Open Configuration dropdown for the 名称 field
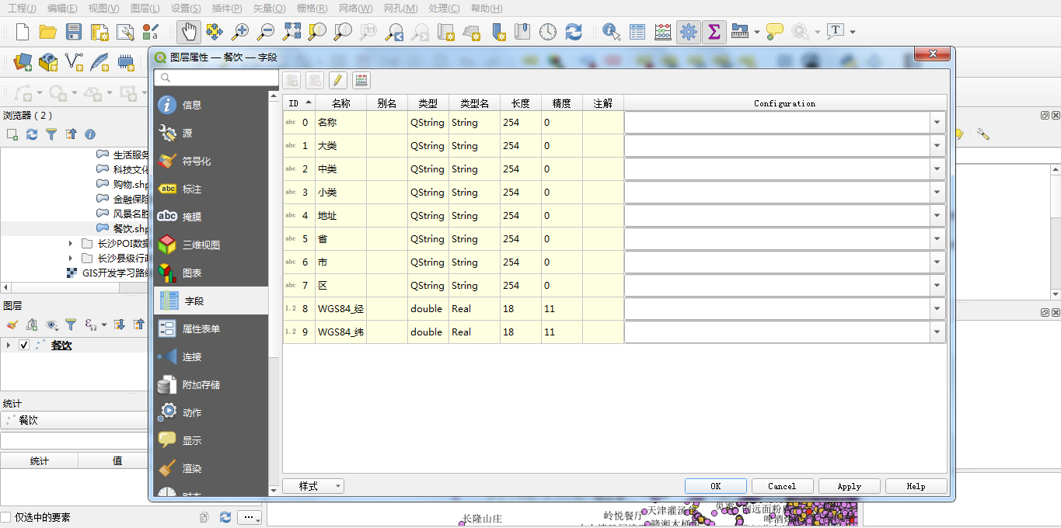 click(937, 123)
